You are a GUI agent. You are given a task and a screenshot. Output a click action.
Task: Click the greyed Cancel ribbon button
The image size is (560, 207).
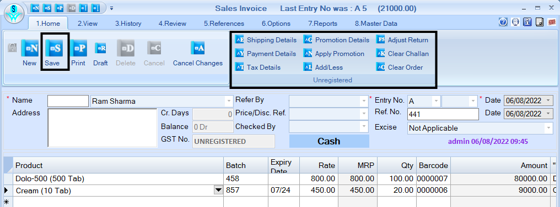point(154,53)
